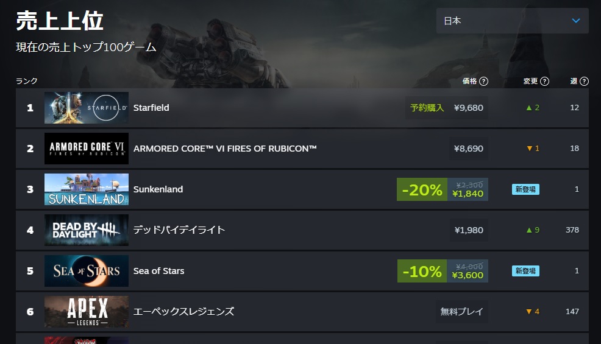Click ARMORED CORE VI FIRES OF RUBICON title
This screenshot has height=344, width=601.
(225, 149)
